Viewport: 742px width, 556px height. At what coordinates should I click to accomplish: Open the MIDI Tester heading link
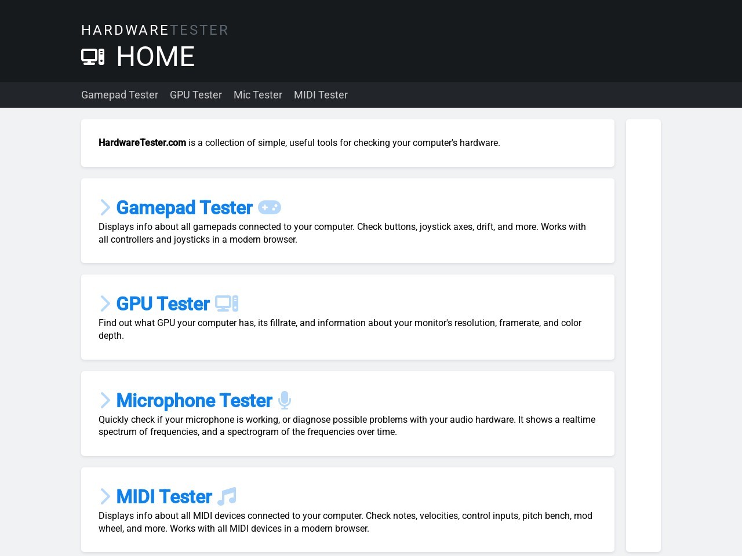click(164, 496)
